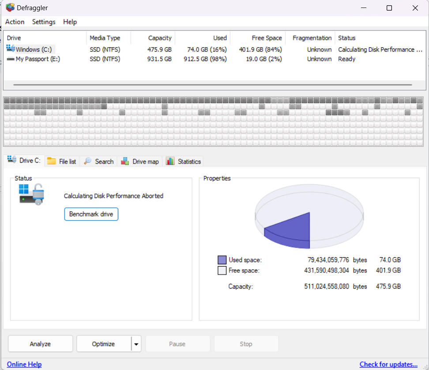
Task: Expand the Optimize dropdown arrow
Action: 136,344
